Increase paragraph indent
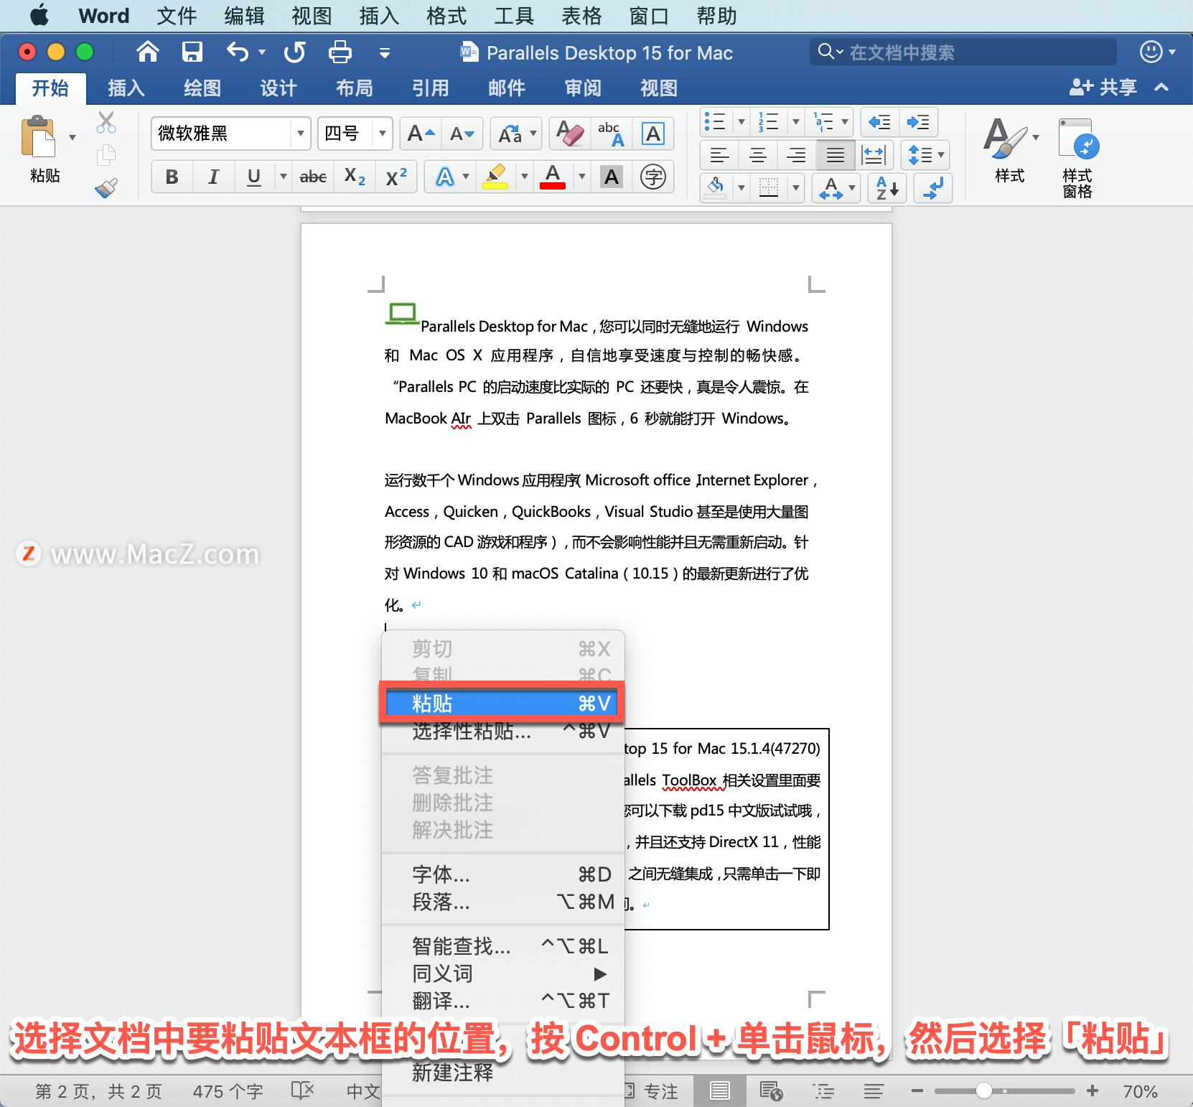This screenshot has width=1193, height=1107. point(918,122)
